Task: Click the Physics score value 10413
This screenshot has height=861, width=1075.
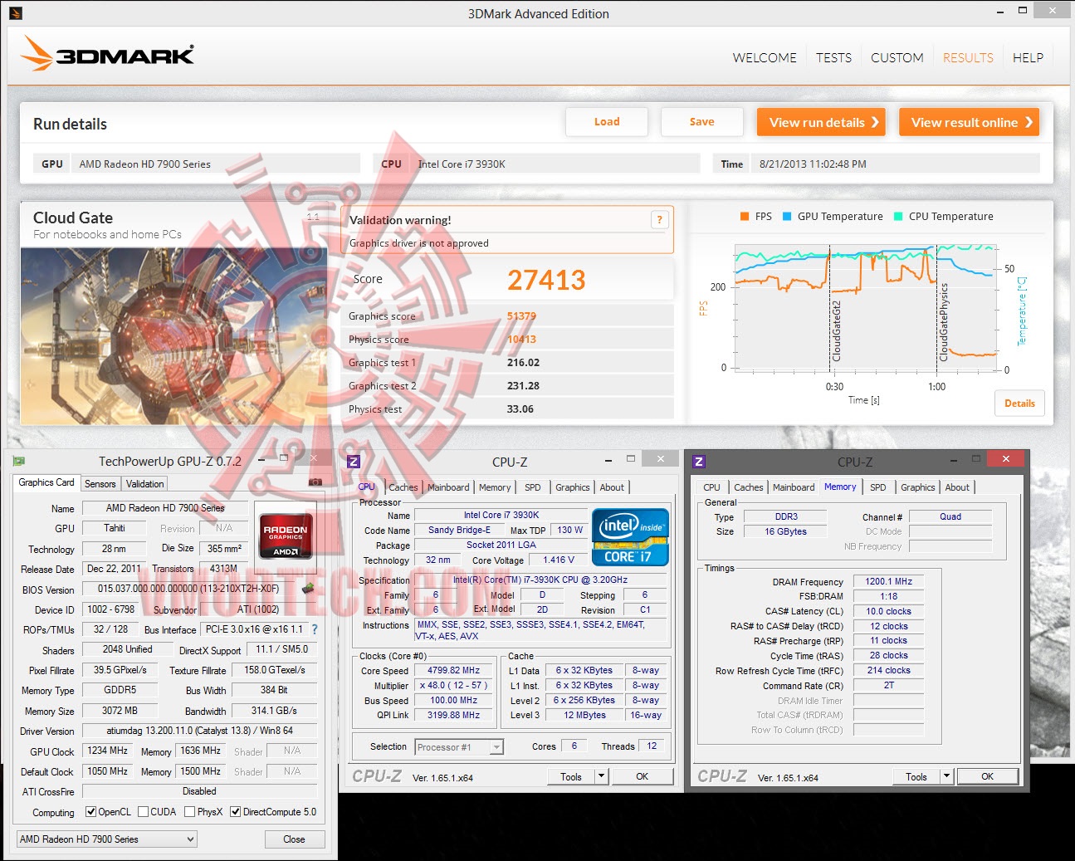Action: point(521,340)
